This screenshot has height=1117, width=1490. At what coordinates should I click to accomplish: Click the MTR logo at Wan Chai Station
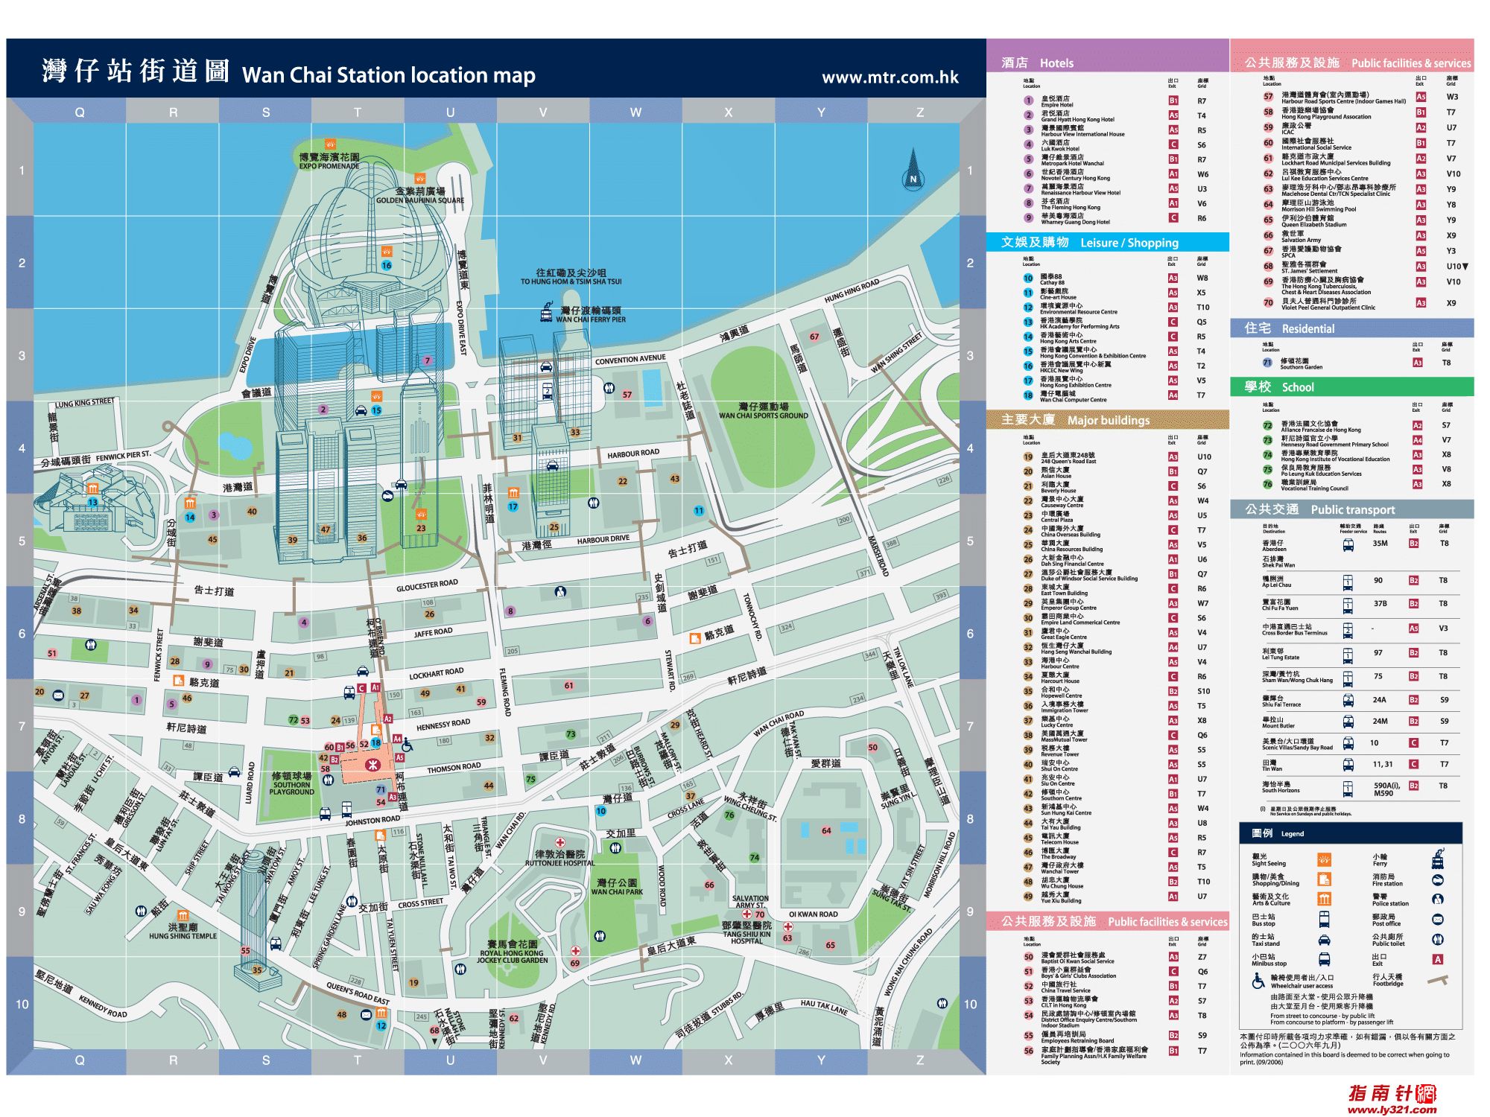(x=372, y=764)
